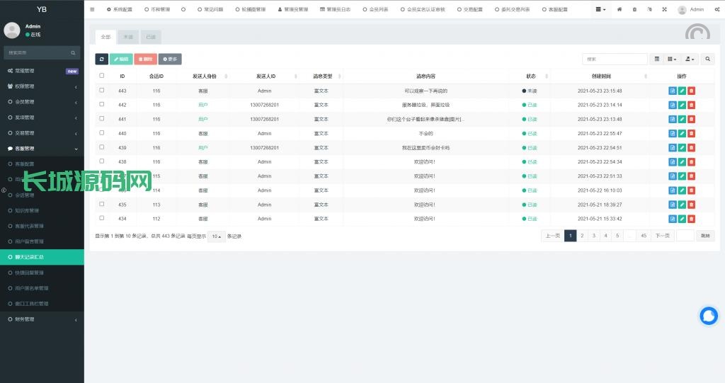725x383 pixels.
Task: Select the checkbox for row ID 439
Action: point(102,147)
